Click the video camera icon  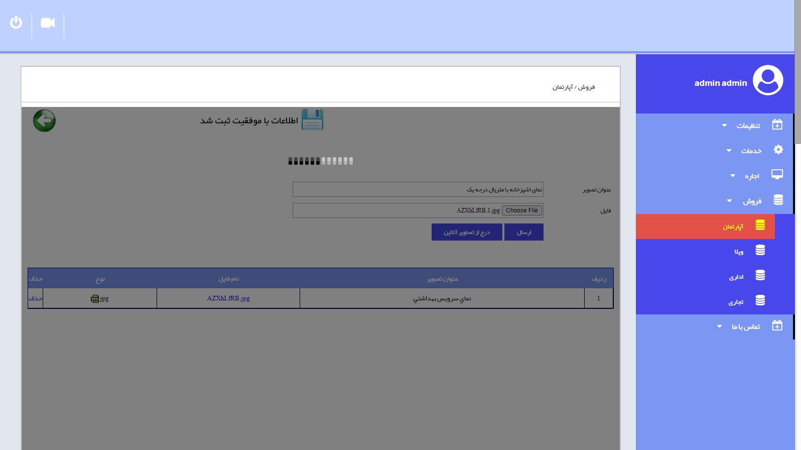point(48,23)
